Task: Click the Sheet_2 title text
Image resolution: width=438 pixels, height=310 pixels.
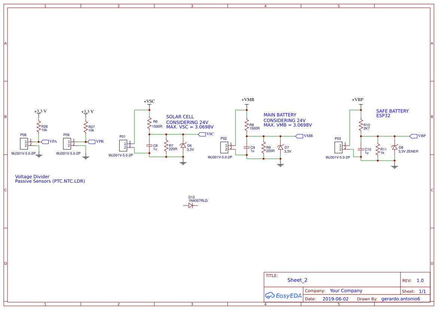Action: pyautogui.click(x=297, y=280)
